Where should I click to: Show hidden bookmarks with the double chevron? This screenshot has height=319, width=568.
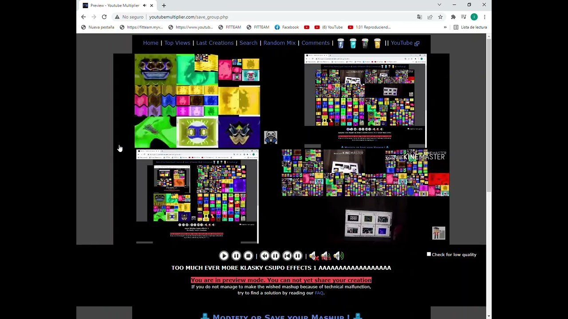click(445, 27)
